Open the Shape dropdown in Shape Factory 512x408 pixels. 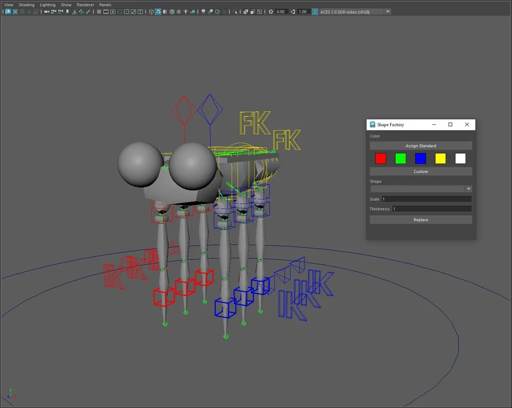click(x=421, y=189)
